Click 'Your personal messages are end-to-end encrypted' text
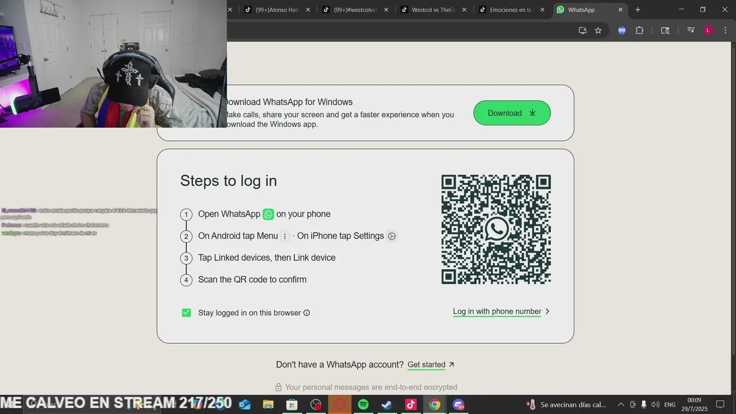The image size is (736, 414). (371, 388)
